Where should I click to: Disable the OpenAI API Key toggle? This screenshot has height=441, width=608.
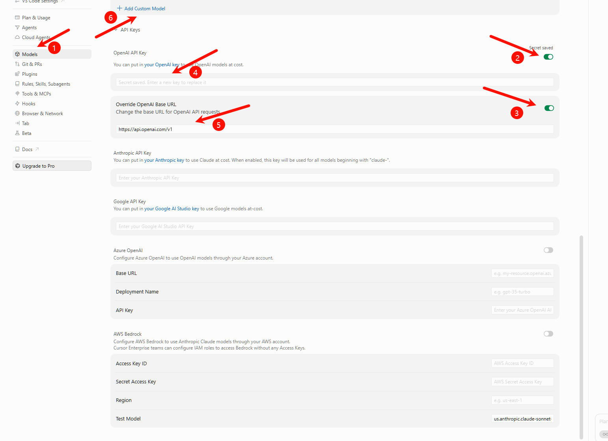point(548,57)
